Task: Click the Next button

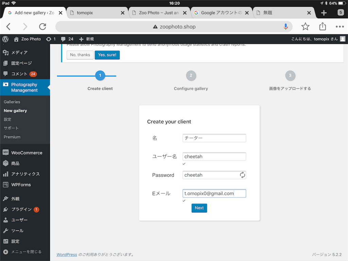Action: point(199,208)
